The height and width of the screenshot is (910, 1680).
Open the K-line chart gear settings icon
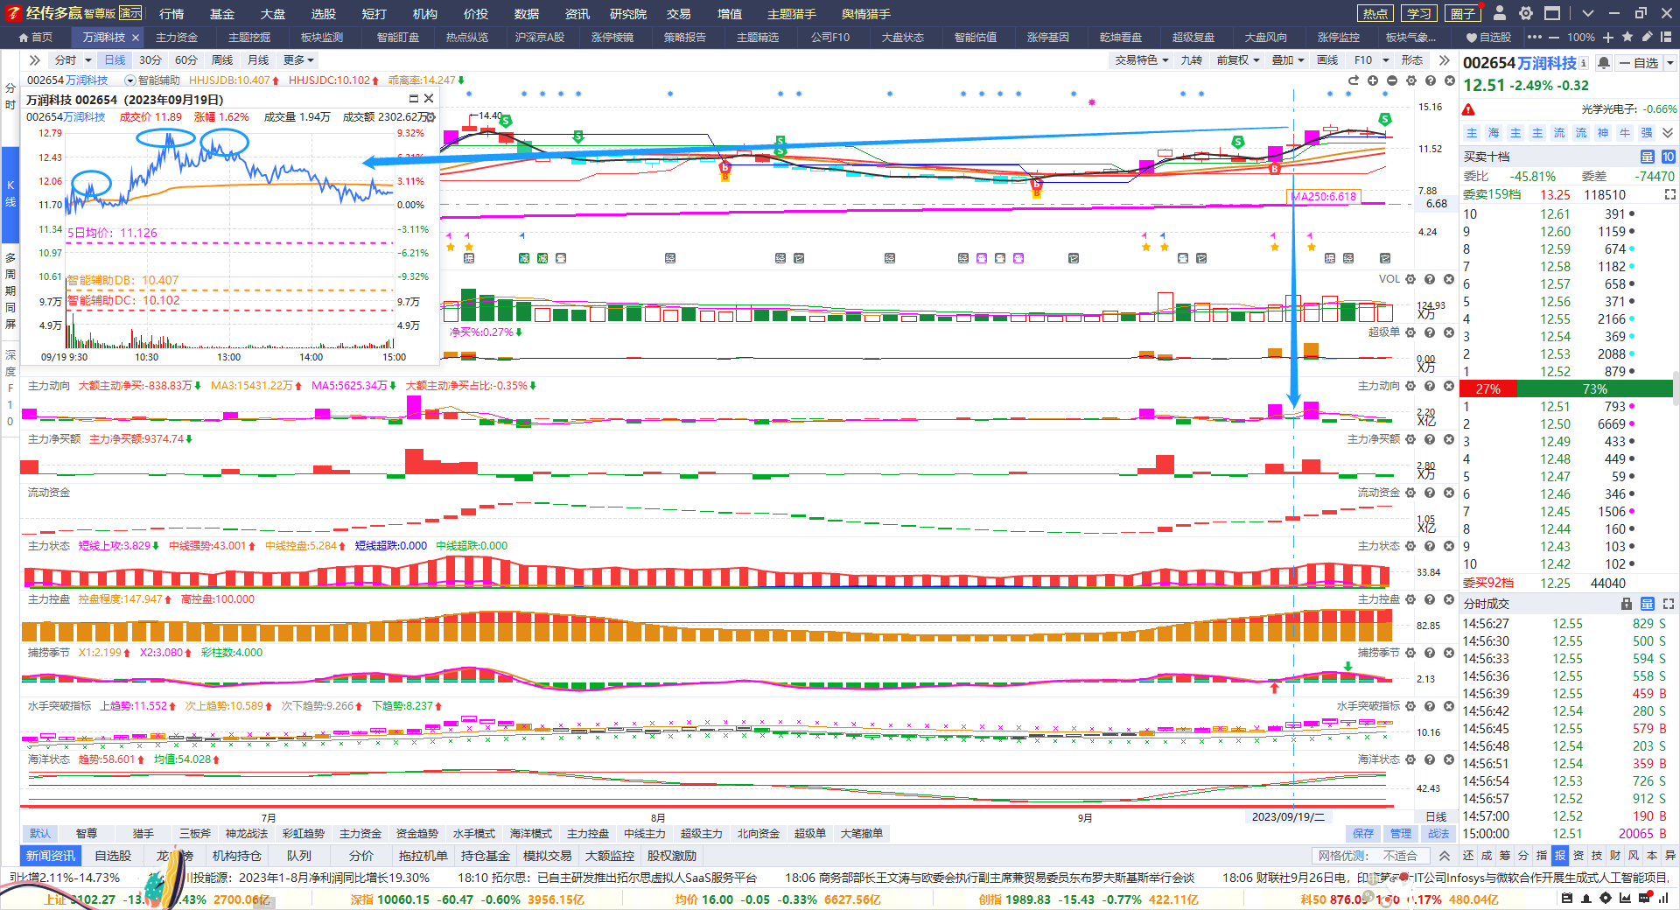coord(1411,80)
